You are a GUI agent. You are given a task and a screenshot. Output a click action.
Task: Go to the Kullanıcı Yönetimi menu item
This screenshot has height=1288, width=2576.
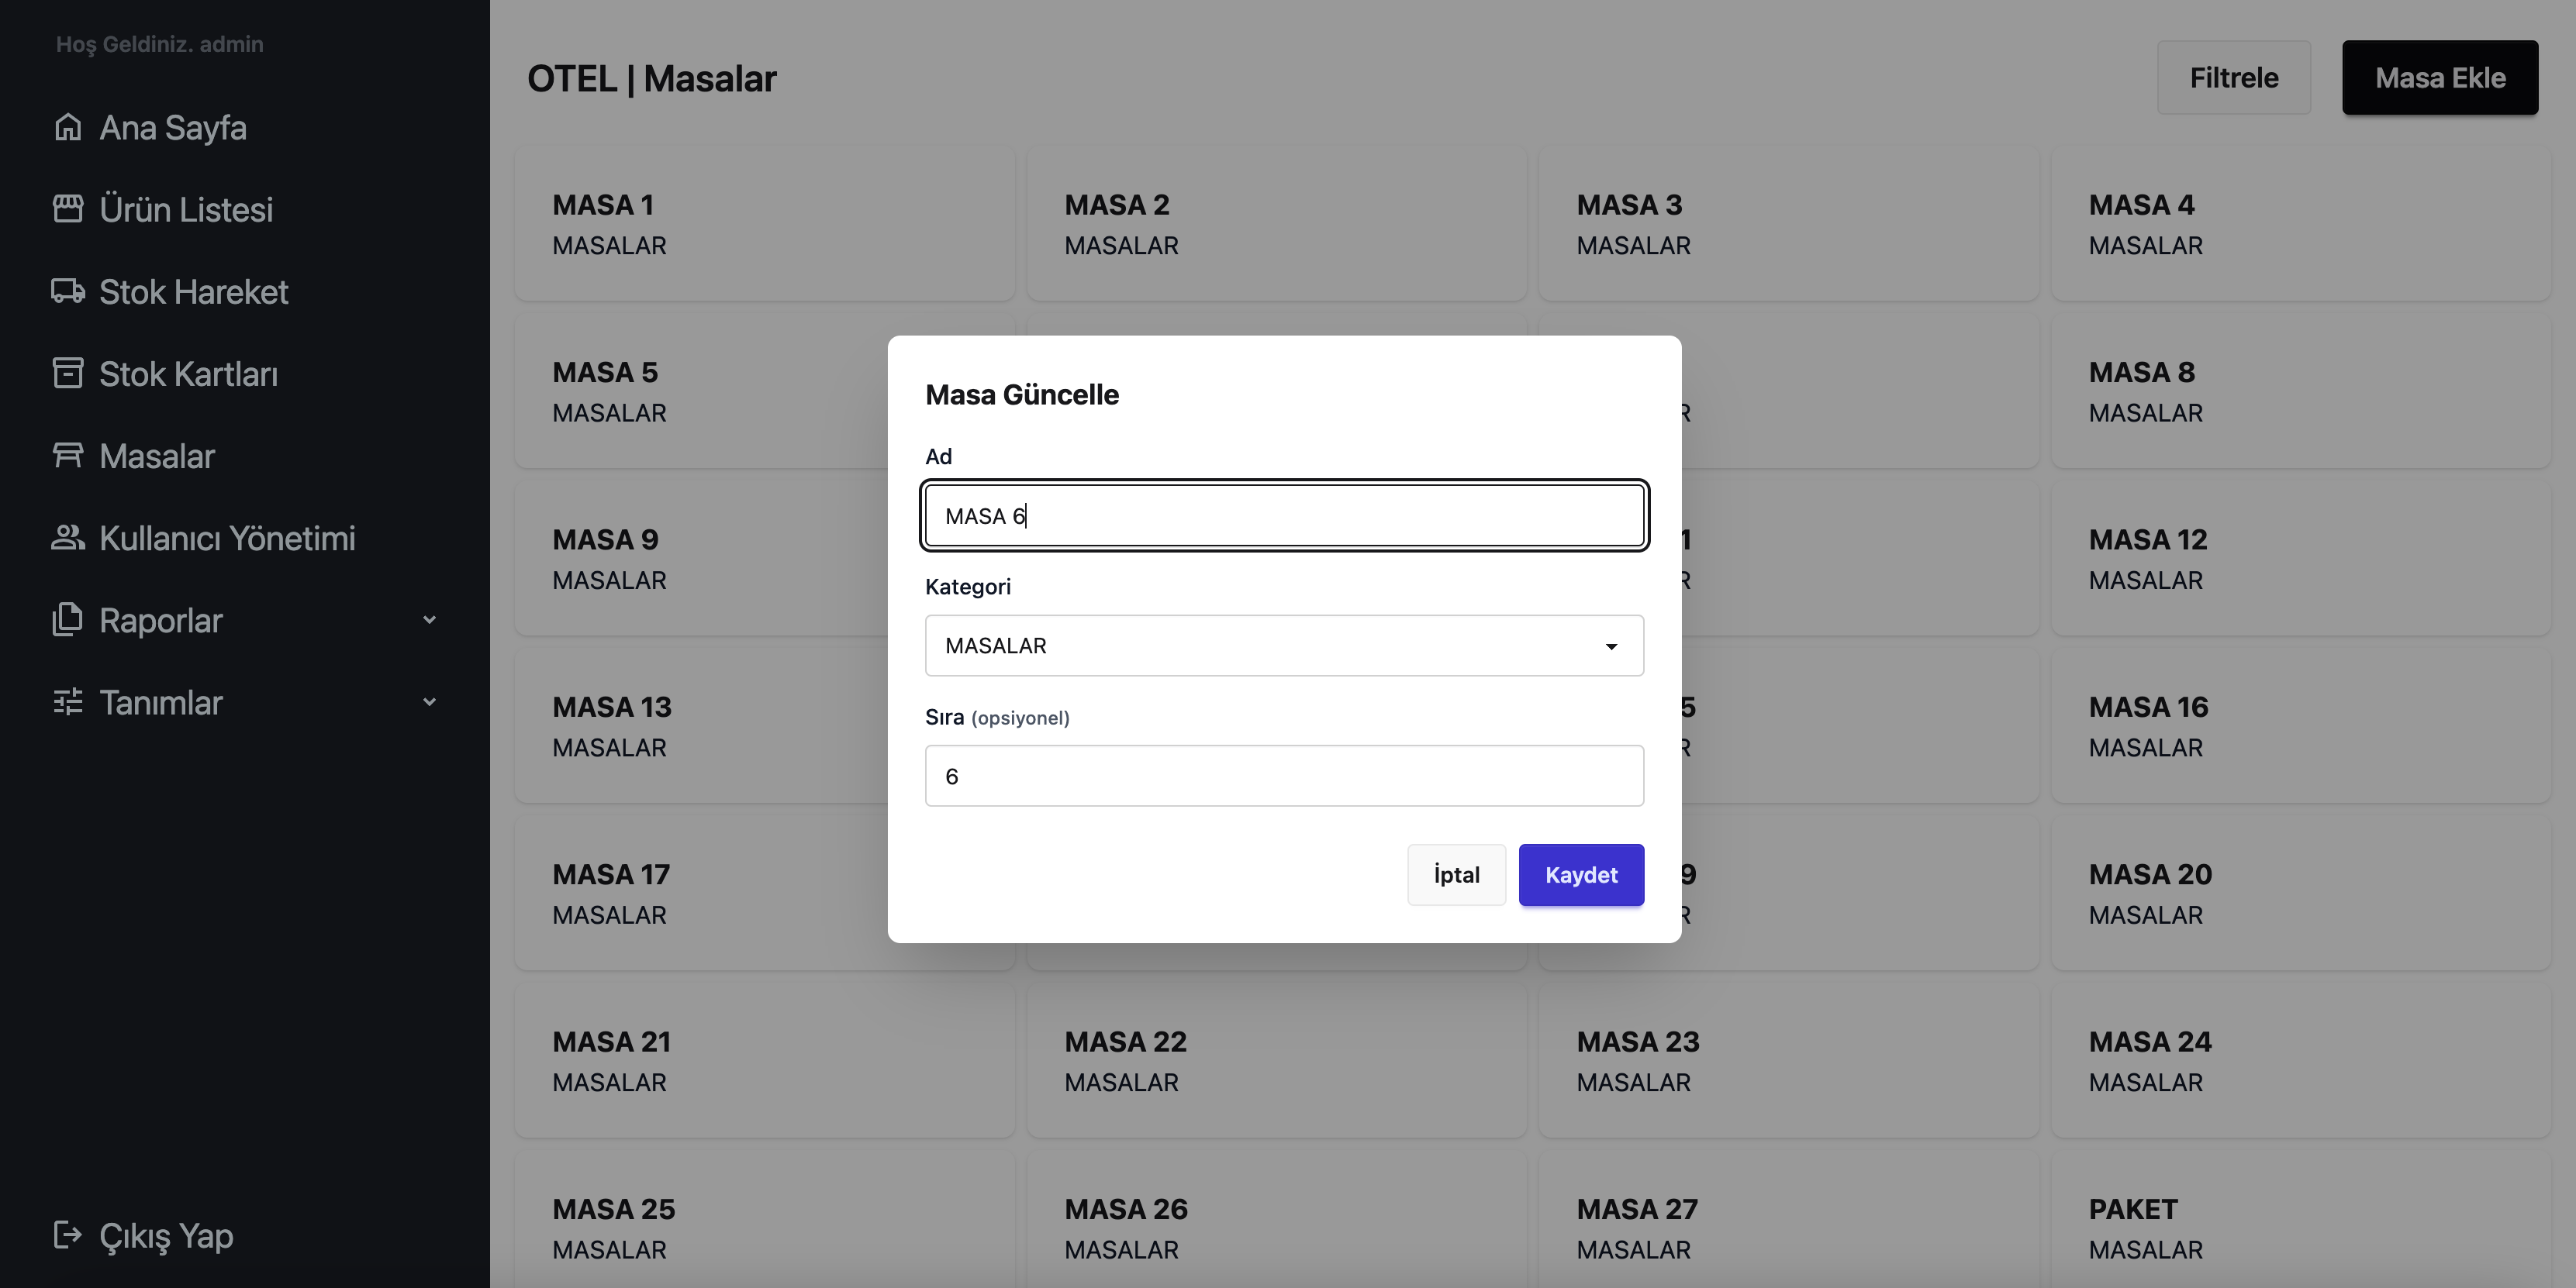tap(227, 538)
